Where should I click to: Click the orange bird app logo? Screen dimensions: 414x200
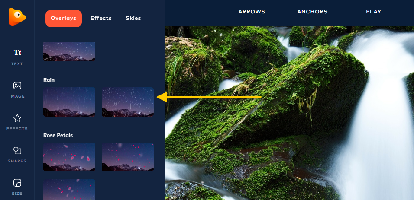pos(17,17)
